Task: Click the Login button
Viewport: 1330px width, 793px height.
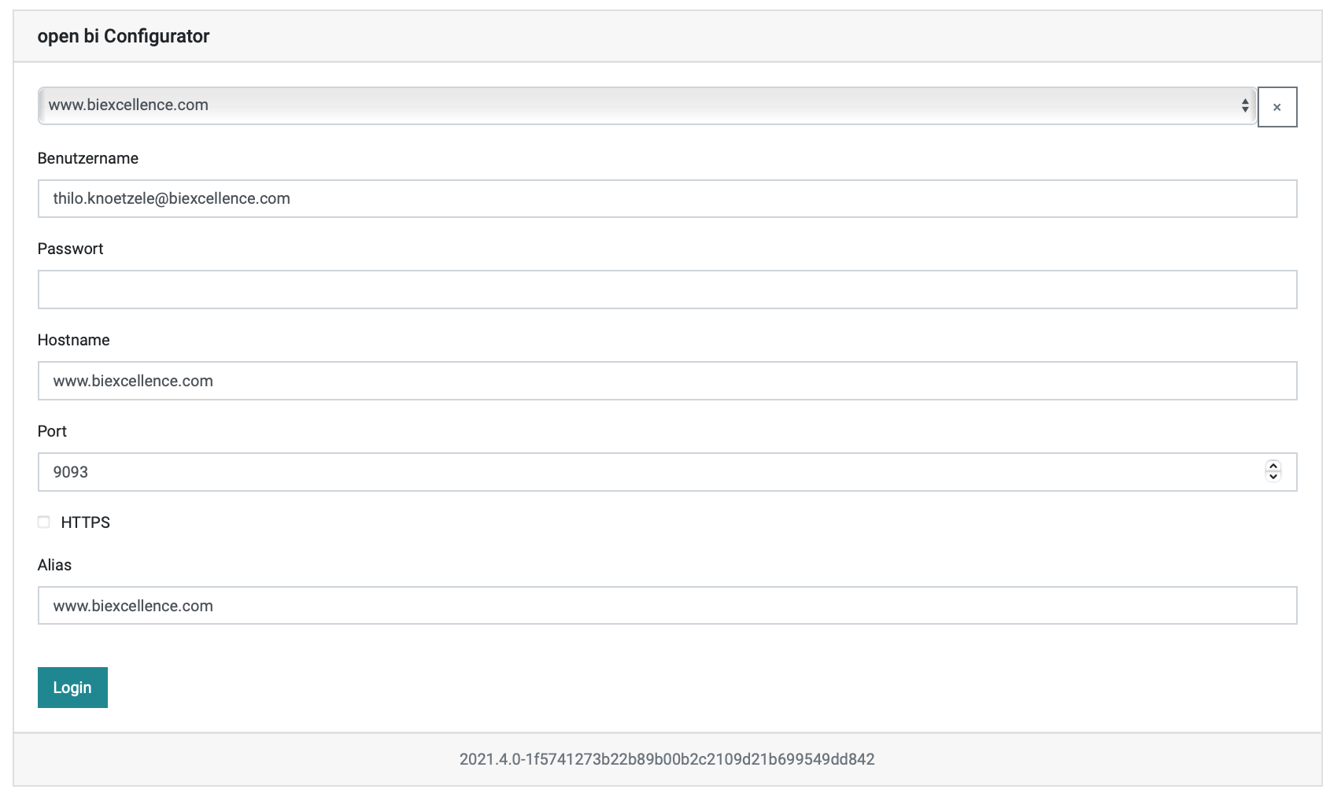Action: (72, 688)
